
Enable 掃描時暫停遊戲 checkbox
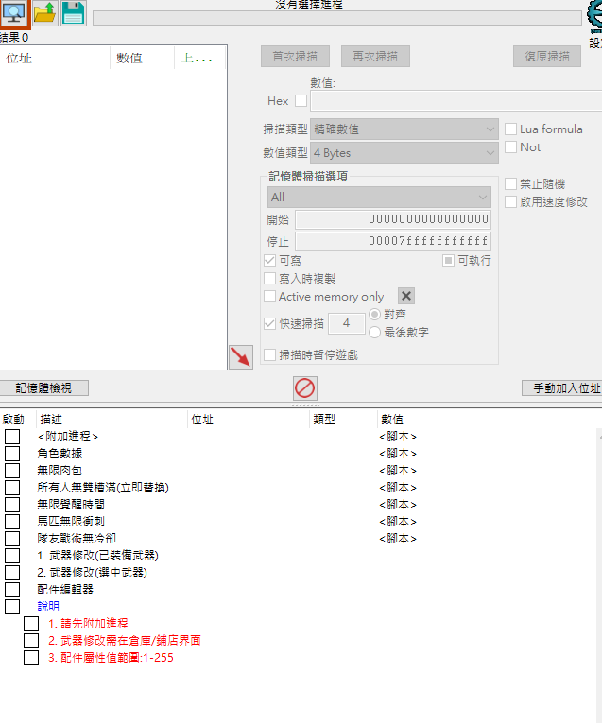(269, 355)
